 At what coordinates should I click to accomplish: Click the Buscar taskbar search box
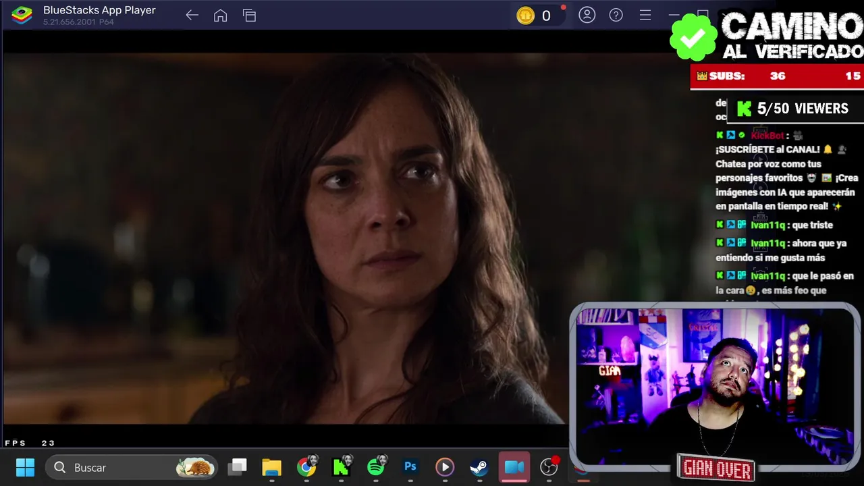tap(132, 467)
